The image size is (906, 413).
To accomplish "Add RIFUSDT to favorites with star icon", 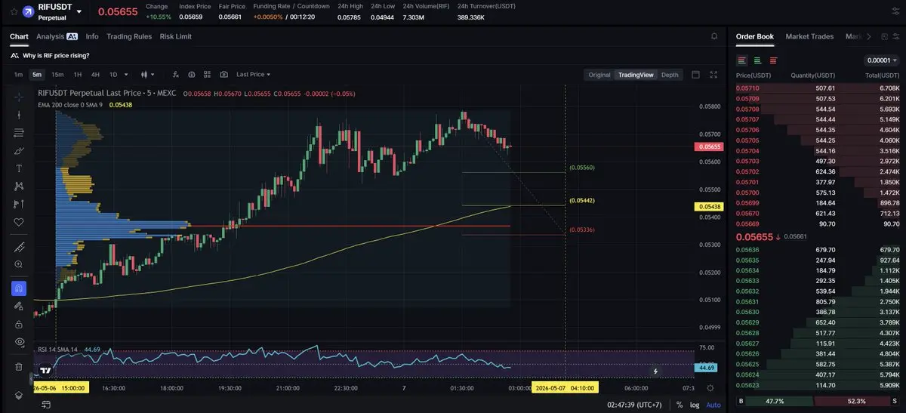I will [x=14, y=12].
